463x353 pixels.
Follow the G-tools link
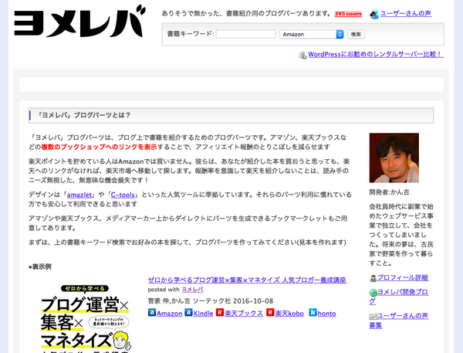pyautogui.click(x=123, y=195)
